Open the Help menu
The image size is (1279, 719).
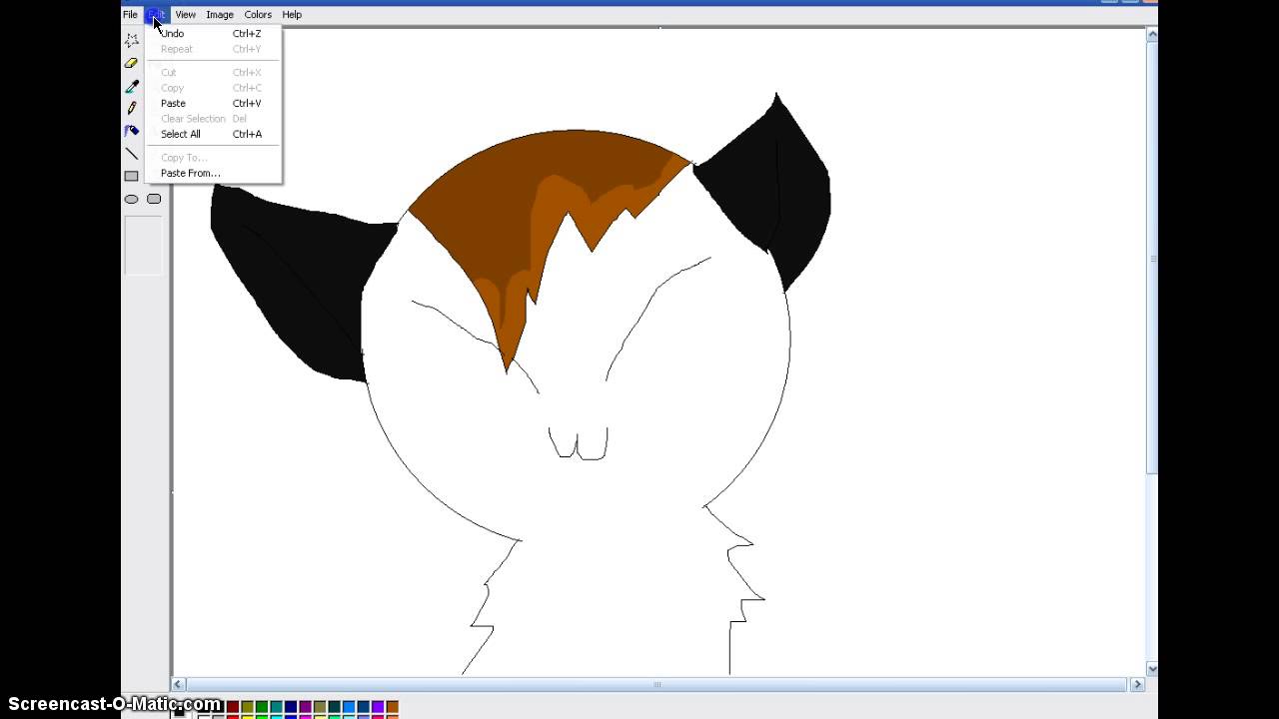coord(292,15)
